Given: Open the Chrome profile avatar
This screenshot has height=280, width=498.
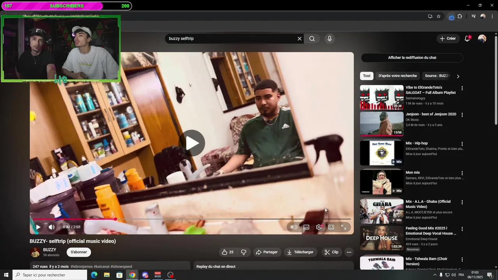Looking at the screenshot, I should (x=483, y=16).
